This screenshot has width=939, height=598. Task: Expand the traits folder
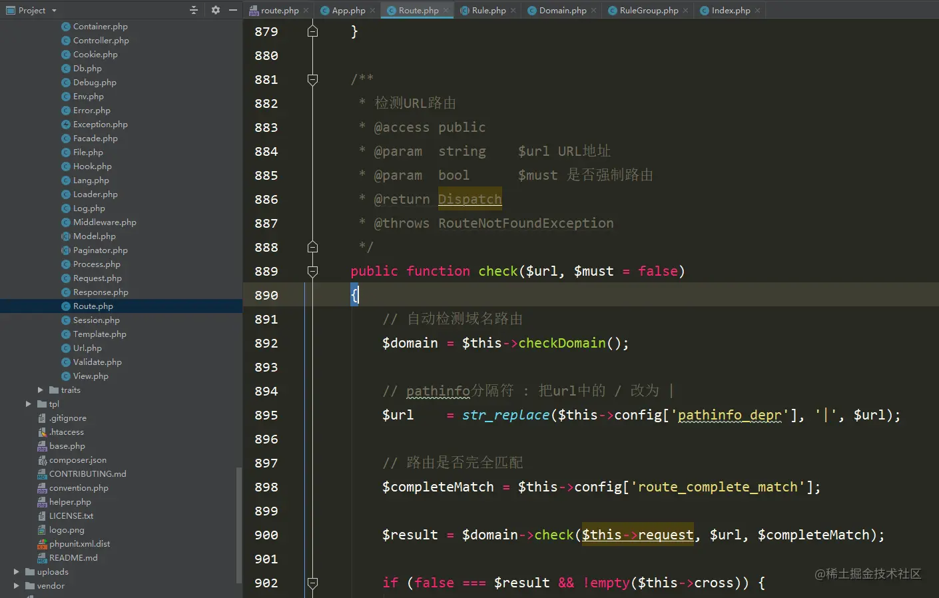(x=41, y=390)
